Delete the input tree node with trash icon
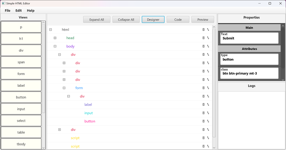Screen dimensions: 286x150 [x=203, y=113]
